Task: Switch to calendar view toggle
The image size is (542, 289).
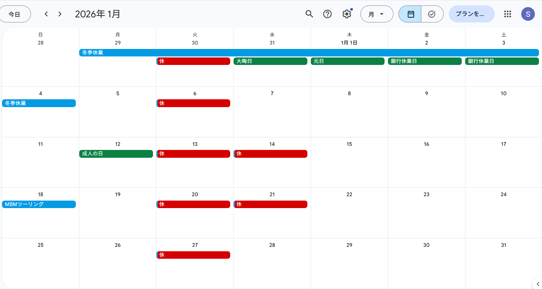Action: coord(410,14)
